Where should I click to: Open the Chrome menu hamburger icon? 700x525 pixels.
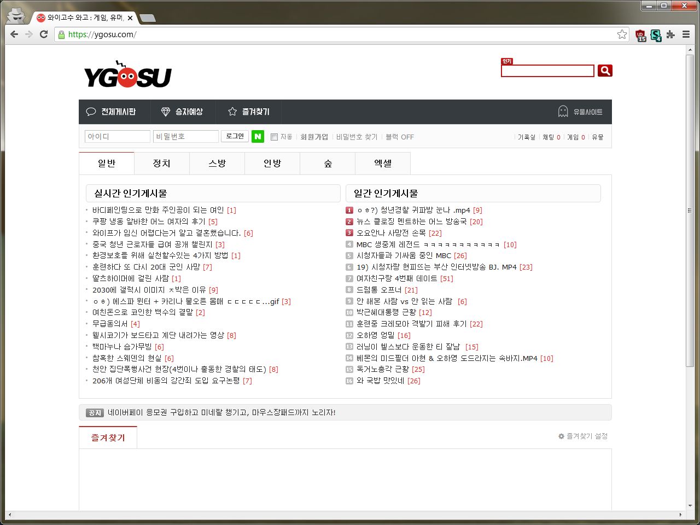click(x=686, y=34)
